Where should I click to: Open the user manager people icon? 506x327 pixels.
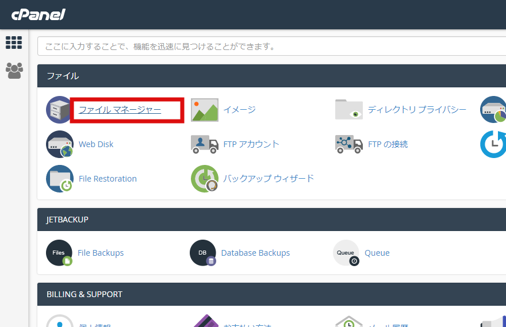(x=14, y=71)
